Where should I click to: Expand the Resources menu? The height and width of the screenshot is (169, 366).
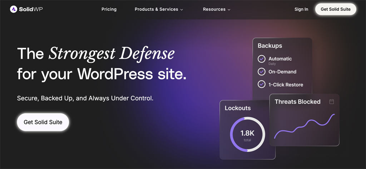217,9
